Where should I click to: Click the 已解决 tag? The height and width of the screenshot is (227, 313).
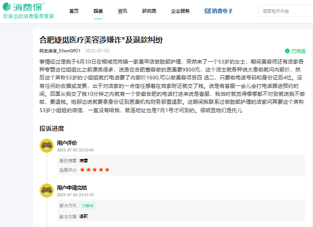[x=88, y=206]
